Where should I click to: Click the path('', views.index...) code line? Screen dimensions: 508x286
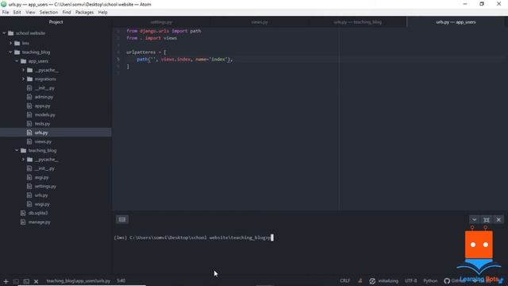(185, 60)
